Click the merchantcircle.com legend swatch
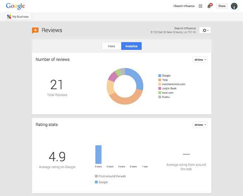This screenshot has width=243, height=196. point(160,84)
